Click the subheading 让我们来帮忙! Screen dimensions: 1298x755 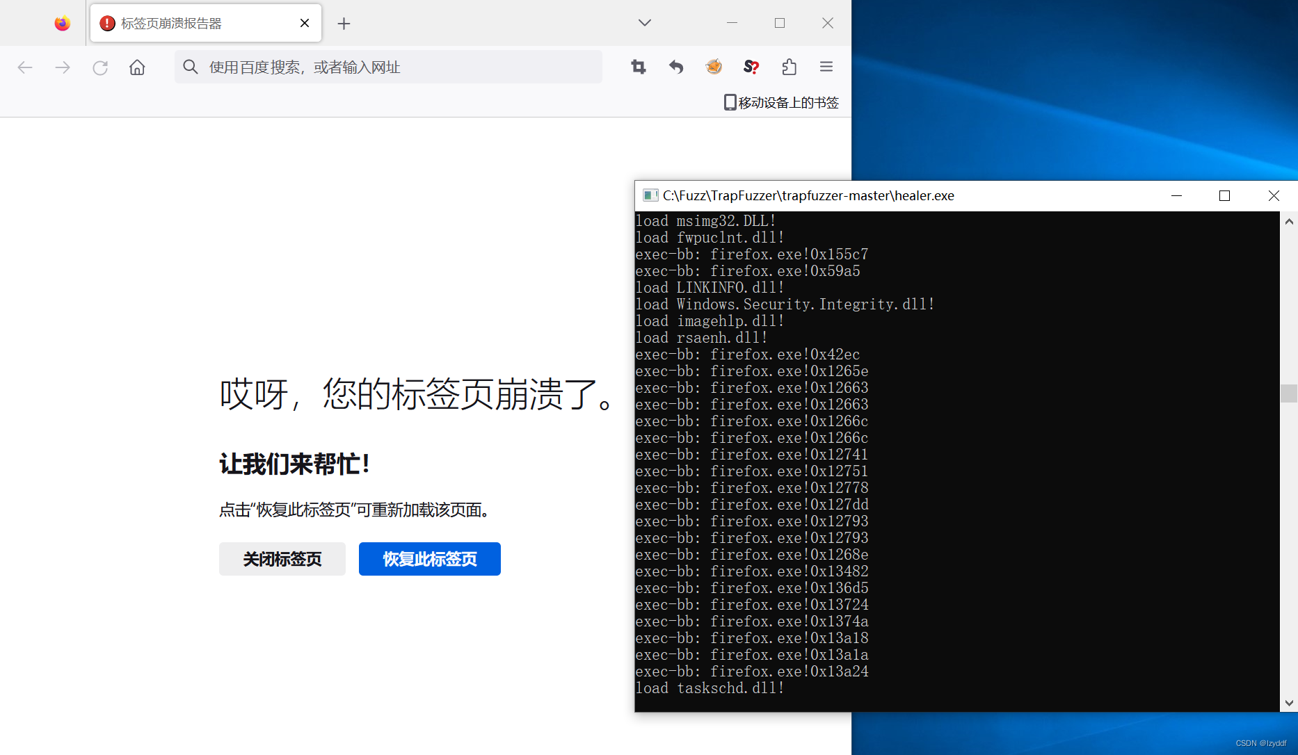294,464
